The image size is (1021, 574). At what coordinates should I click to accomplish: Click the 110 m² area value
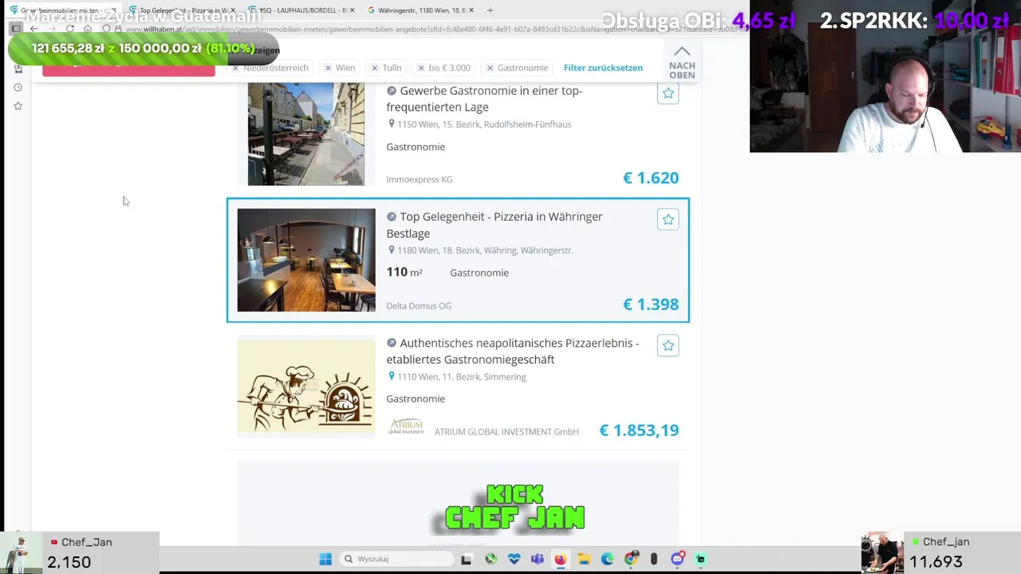(404, 272)
